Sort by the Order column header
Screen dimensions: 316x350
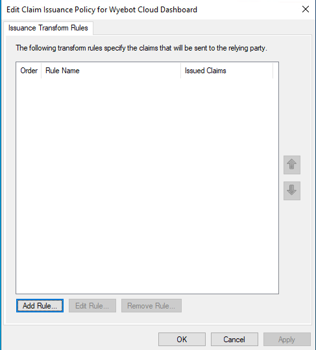point(29,71)
